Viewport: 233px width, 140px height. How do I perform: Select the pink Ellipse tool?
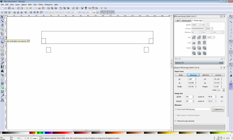(2, 46)
